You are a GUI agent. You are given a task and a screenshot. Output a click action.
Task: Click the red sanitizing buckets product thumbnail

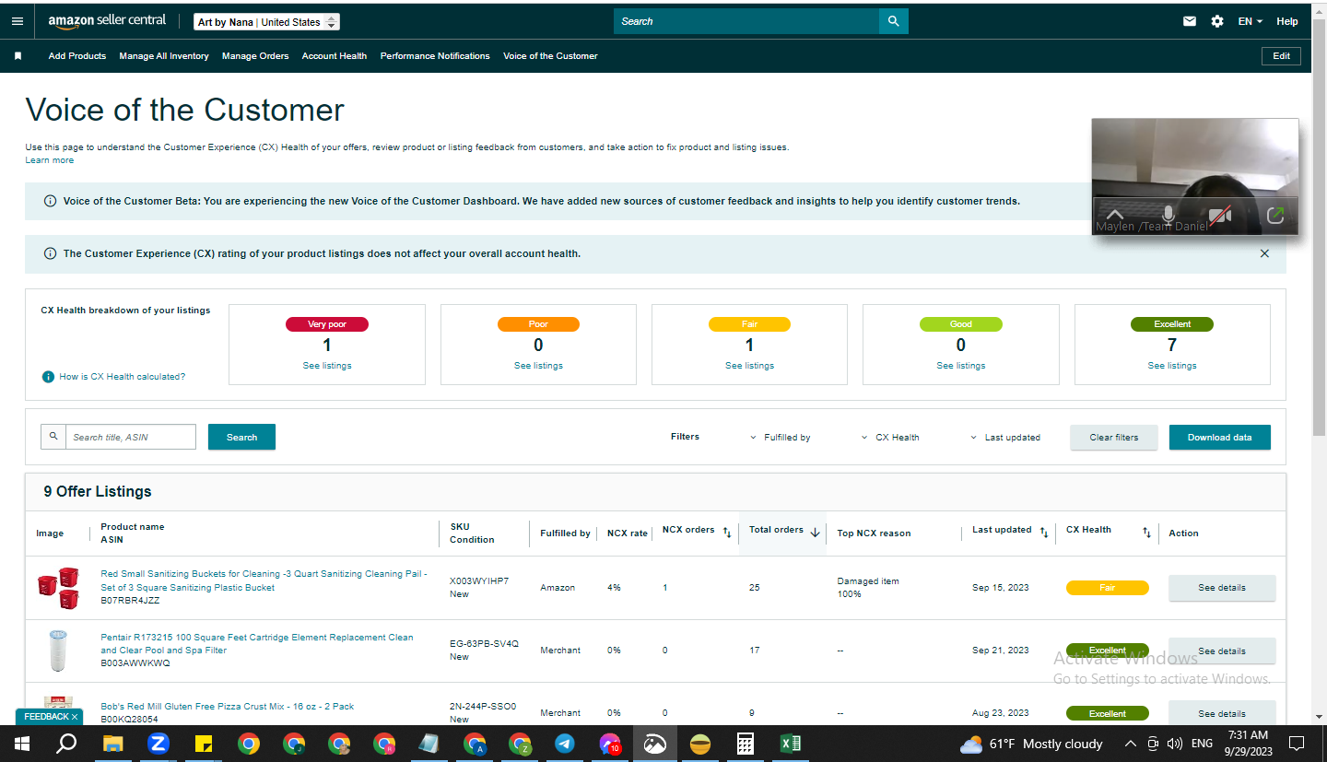coord(58,588)
